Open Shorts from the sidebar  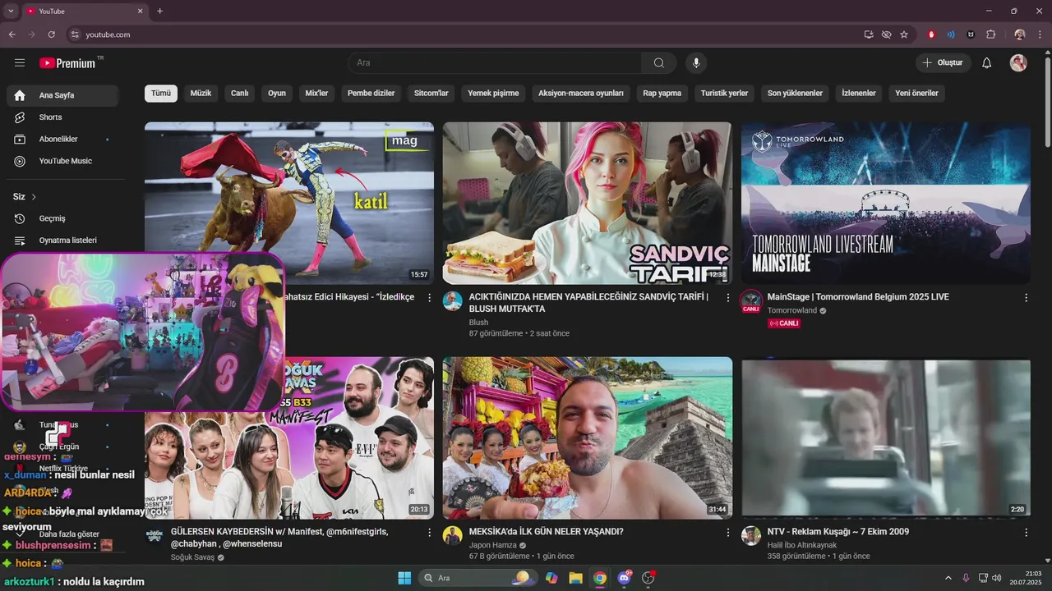[62, 117]
